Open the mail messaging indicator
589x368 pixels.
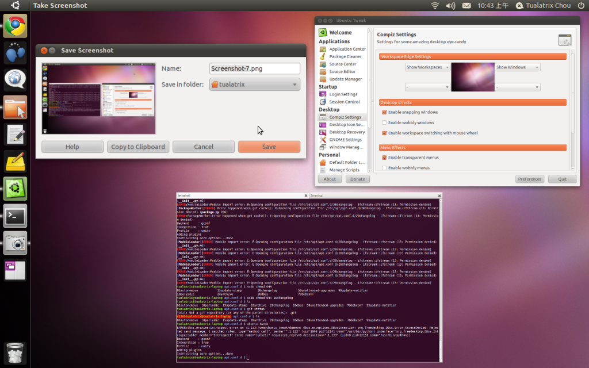(466, 5)
